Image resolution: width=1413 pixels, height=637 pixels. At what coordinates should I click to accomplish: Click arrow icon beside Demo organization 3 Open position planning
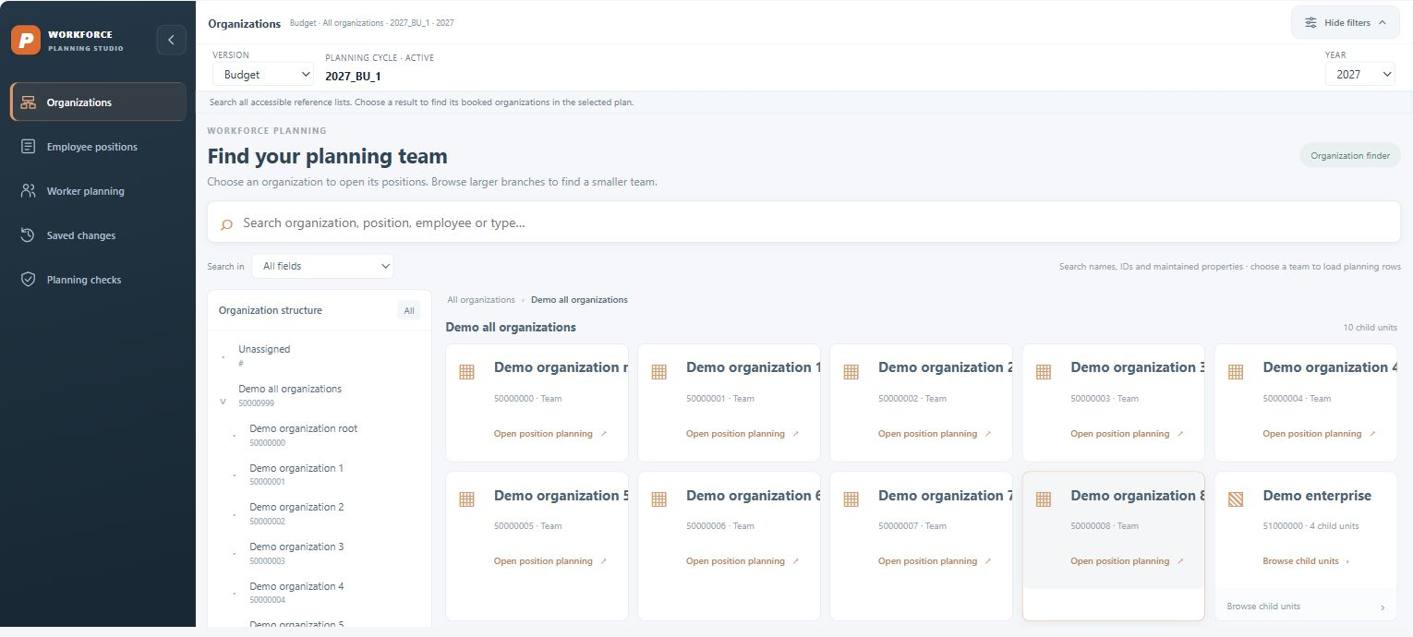[1180, 434]
